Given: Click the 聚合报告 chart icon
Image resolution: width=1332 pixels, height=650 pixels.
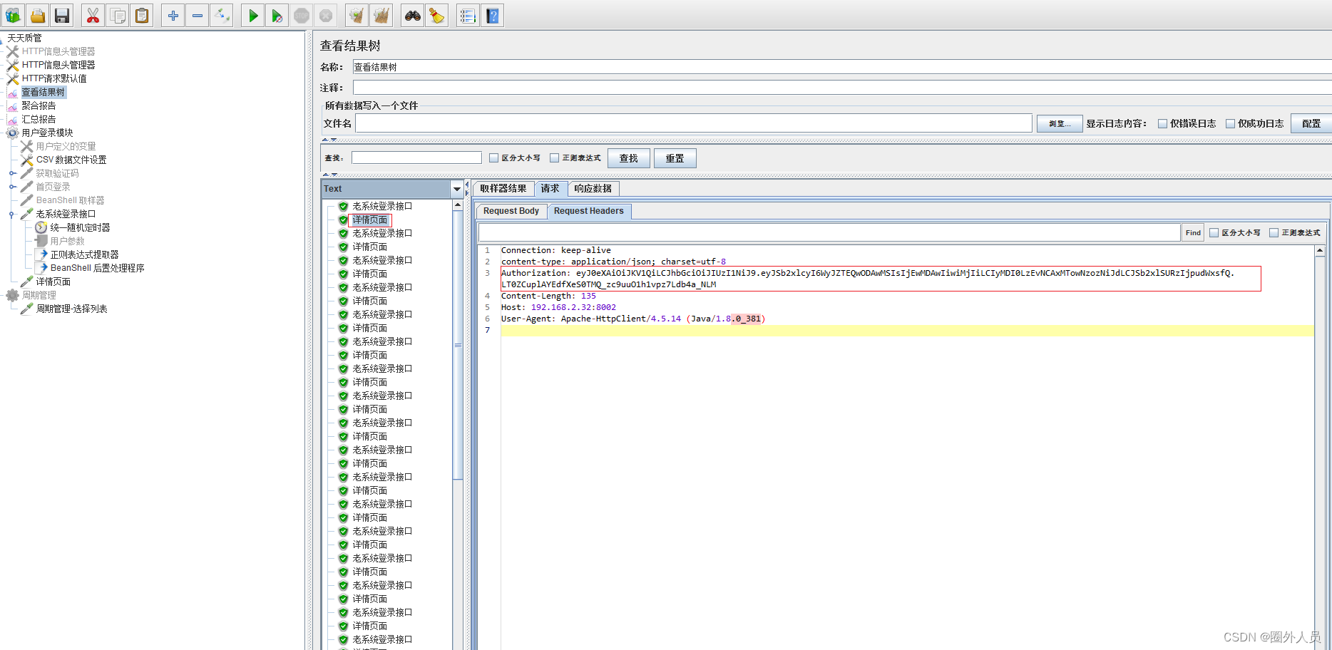Looking at the screenshot, I should pos(13,105).
